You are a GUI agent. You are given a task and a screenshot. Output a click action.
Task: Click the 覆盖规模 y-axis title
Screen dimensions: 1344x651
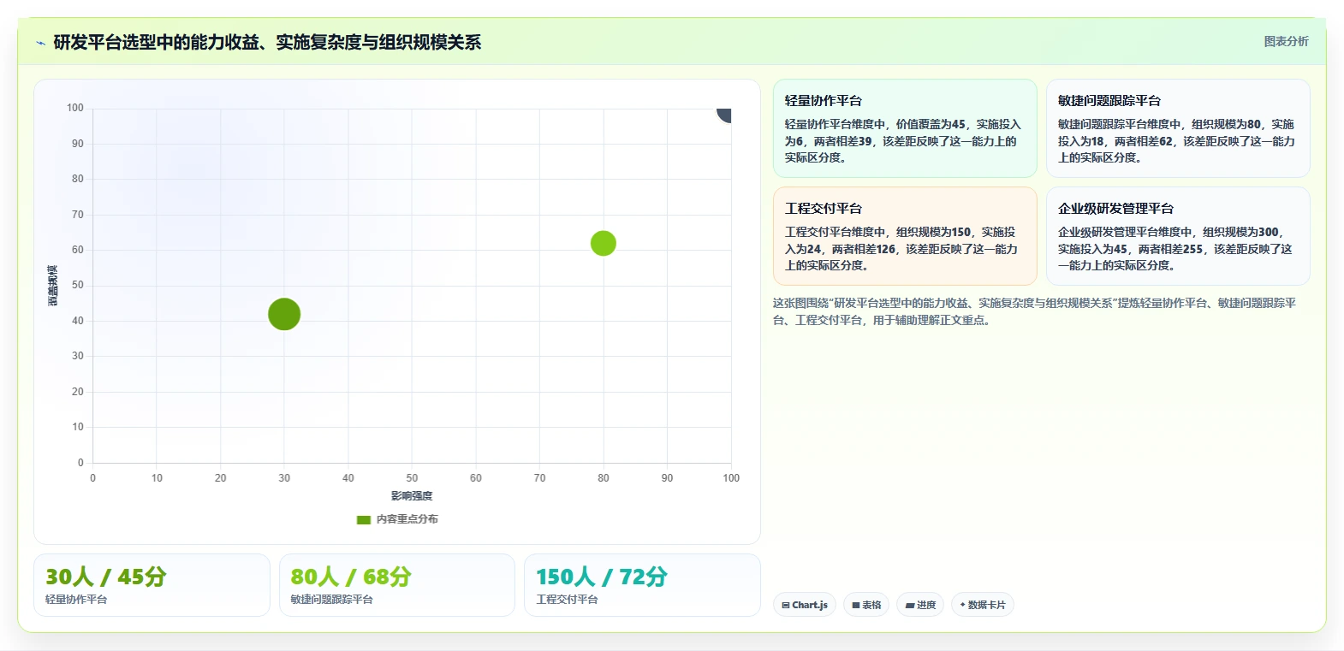[53, 286]
